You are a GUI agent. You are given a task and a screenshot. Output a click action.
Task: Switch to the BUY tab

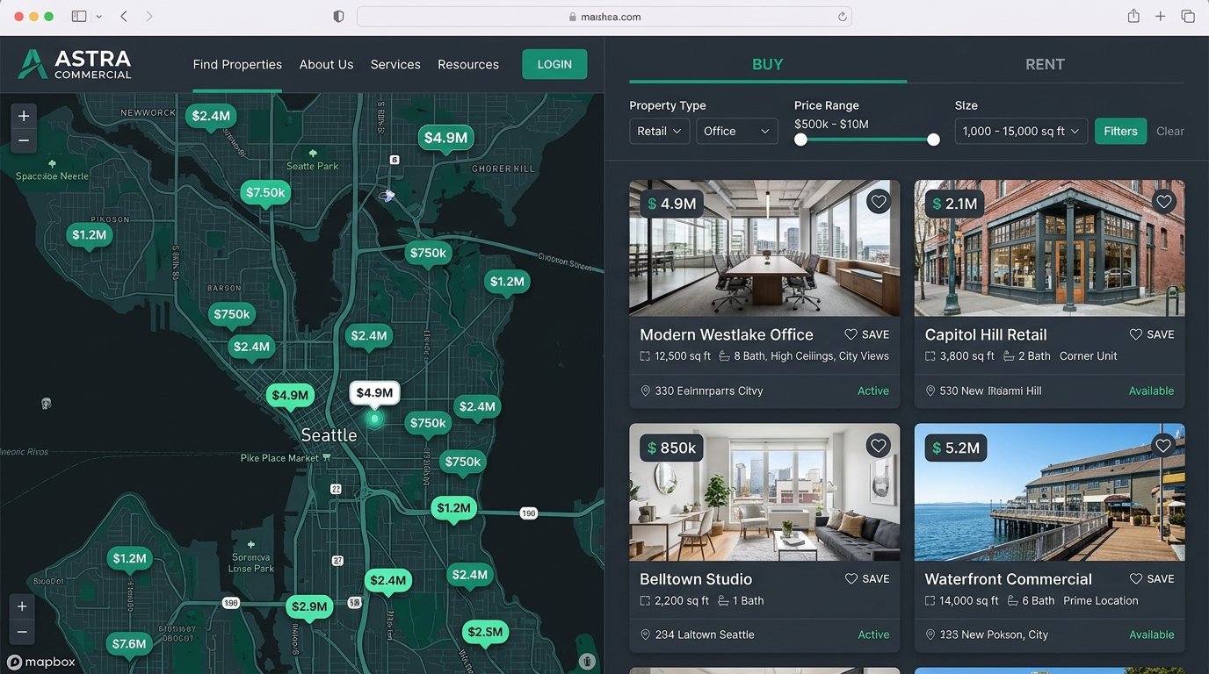(x=767, y=64)
